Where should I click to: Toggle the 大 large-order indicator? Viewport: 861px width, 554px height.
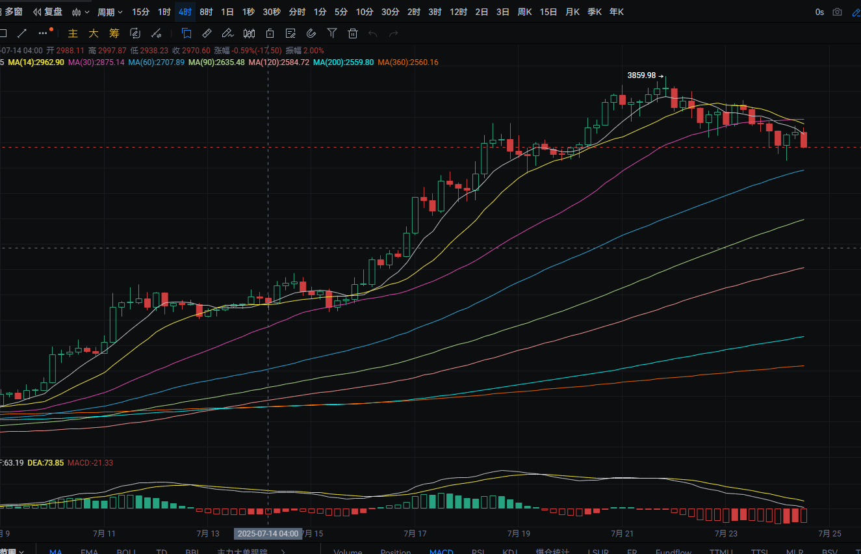pyautogui.click(x=94, y=33)
